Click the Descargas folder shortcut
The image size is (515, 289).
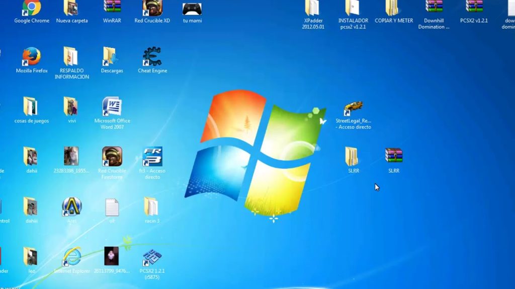pyautogui.click(x=111, y=57)
